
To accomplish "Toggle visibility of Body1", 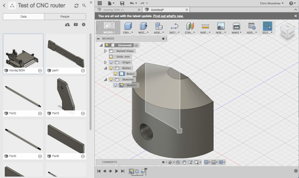I will click(x=115, y=74).
